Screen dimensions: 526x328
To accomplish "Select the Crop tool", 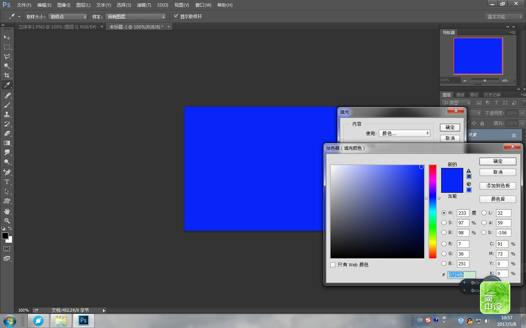I will [x=7, y=75].
